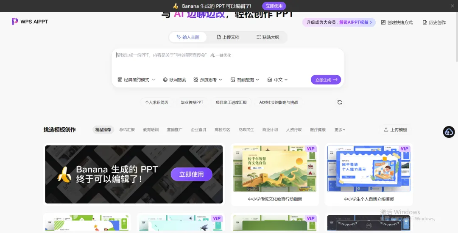This screenshot has width=458, height=233.
Task: Select the 企业宣讲 category tab
Action: click(198, 129)
